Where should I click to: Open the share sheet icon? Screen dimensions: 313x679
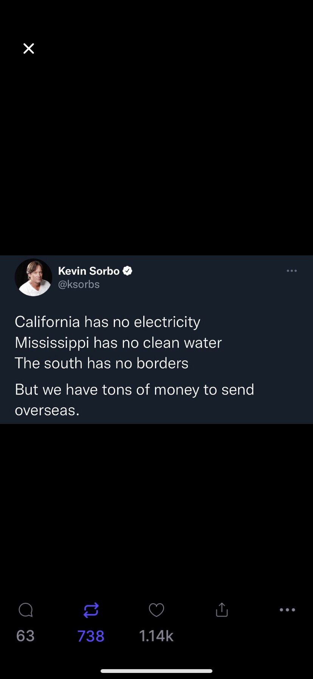point(222,610)
